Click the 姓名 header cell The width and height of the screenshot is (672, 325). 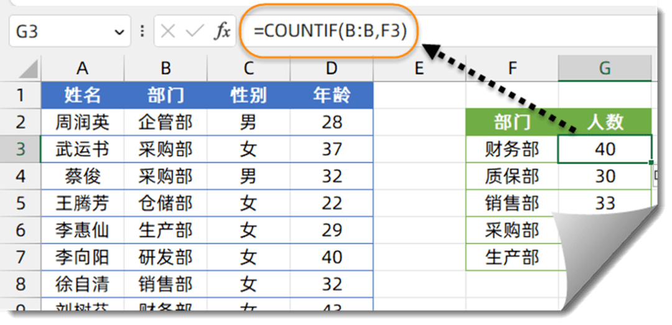point(82,95)
